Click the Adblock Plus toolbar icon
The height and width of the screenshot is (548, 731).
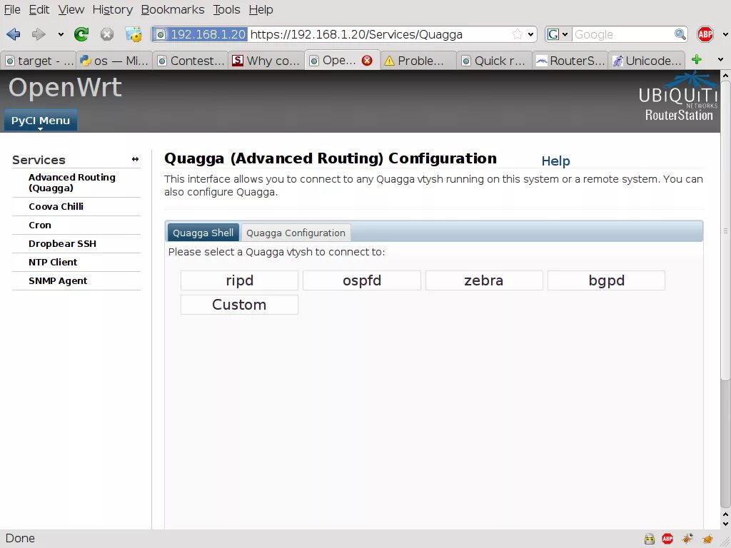[x=705, y=34]
